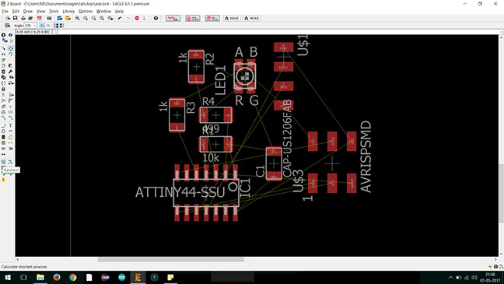
Task: Click the Save icon in toolbar
Action: 15,19
